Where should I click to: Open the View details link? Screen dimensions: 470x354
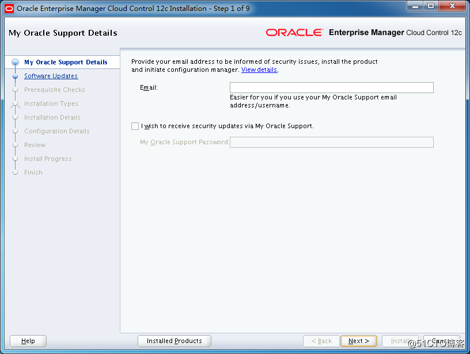pyautogui.click(x=259, y=70)
